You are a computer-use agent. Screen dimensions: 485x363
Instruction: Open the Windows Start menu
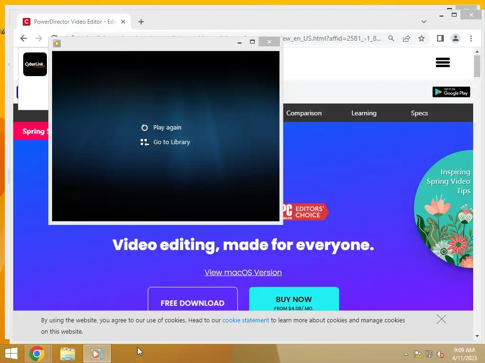[x=11, y=354]
